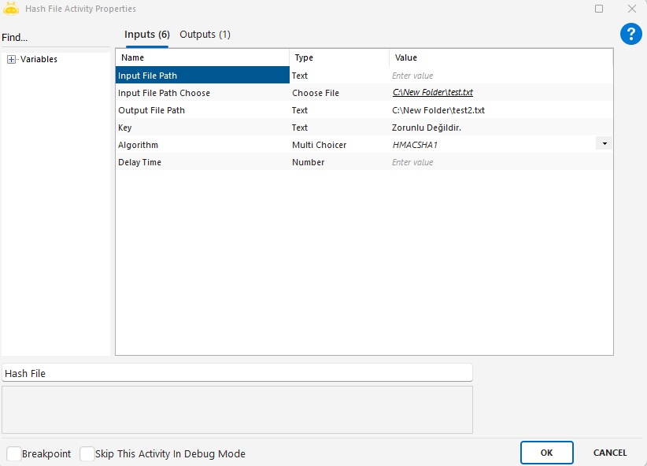Viewport: 647px width, 466px height.
Task: Expand the Variables tree node
Action: 11,59
